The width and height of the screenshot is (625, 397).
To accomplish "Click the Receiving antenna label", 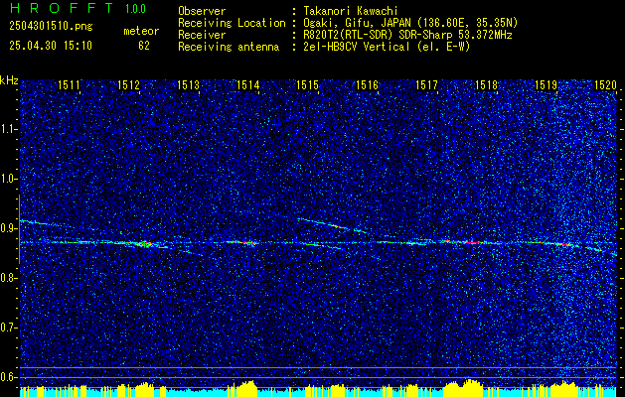I will tap(229, 47).
